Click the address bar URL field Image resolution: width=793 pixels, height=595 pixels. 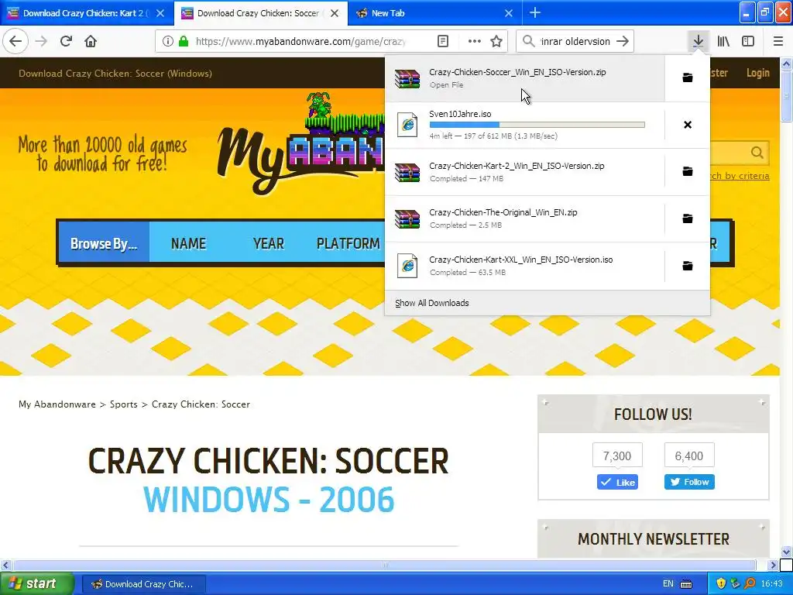coord(300,42)
